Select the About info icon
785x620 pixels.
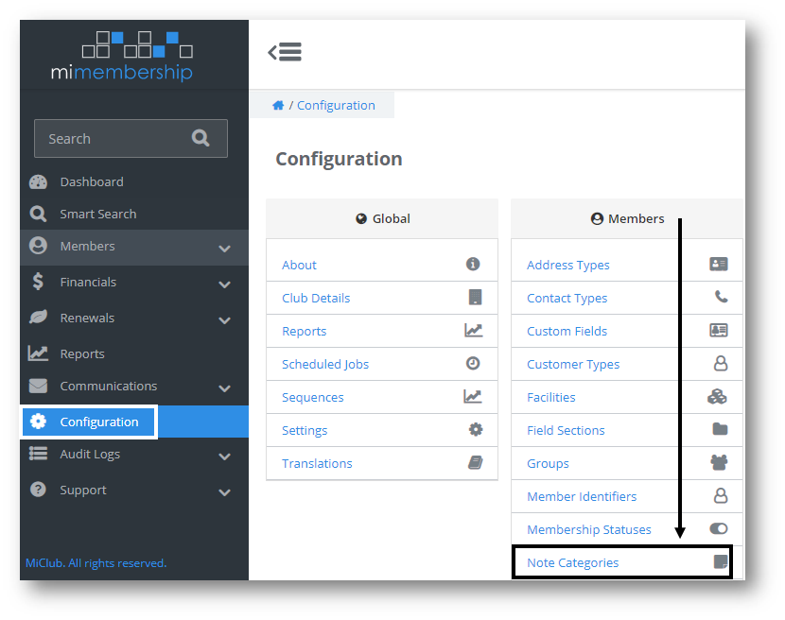point(473,265)
